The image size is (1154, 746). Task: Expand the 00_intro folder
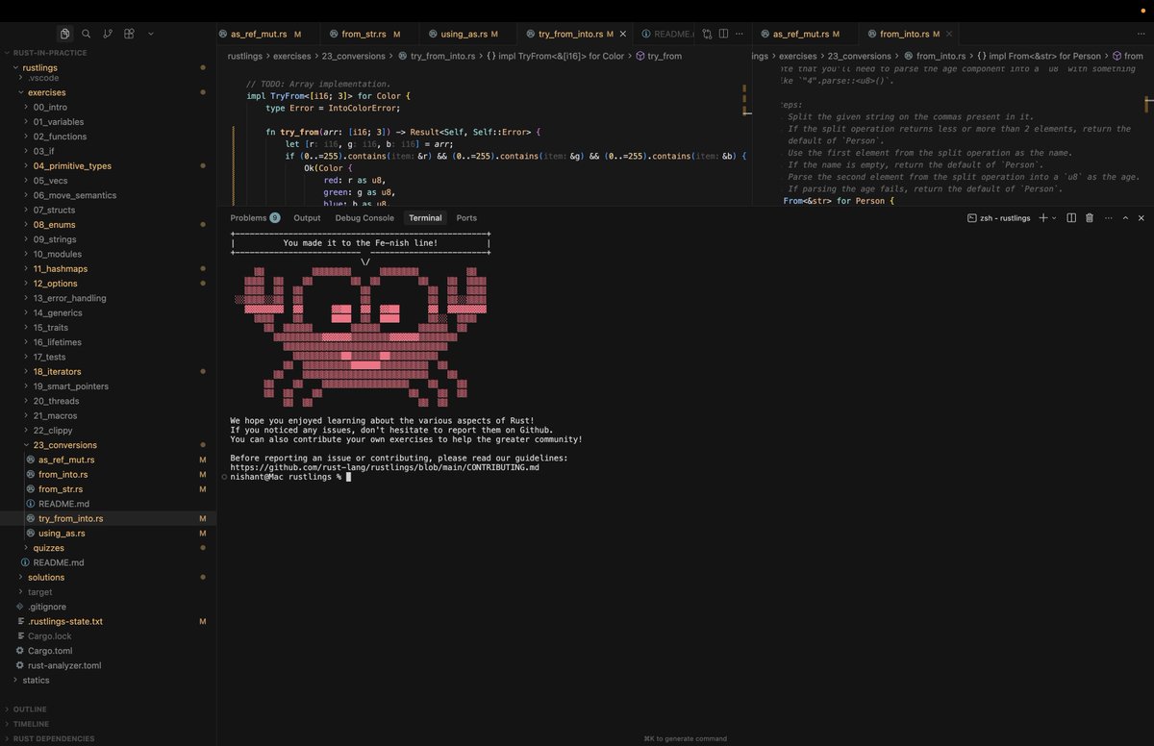[50, 108]
